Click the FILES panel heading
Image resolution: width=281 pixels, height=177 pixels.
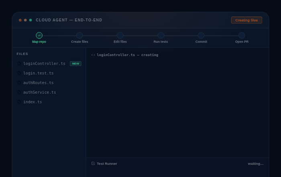coord(22,54)
